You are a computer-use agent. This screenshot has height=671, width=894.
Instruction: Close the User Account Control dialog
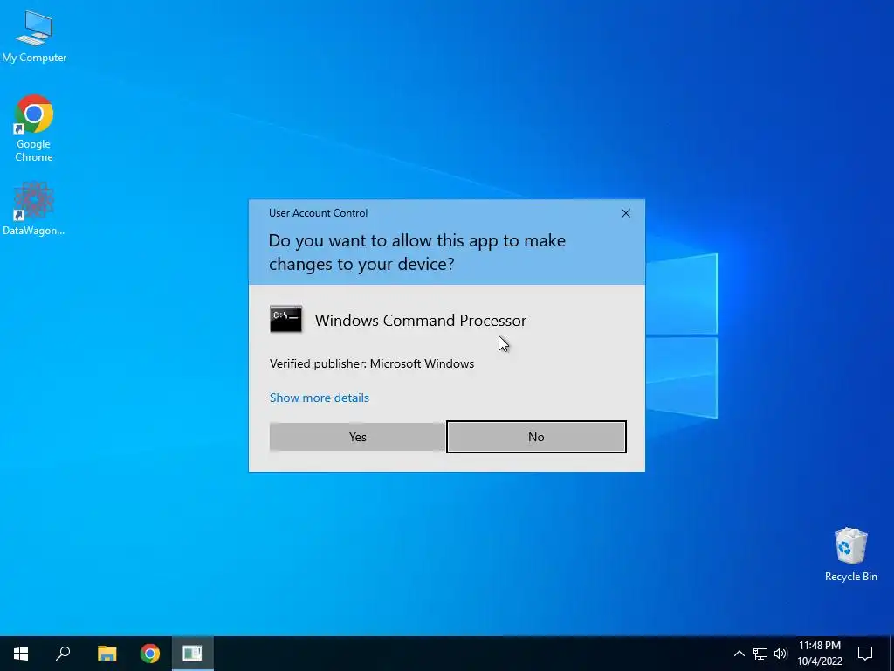(x=625, y=213)
